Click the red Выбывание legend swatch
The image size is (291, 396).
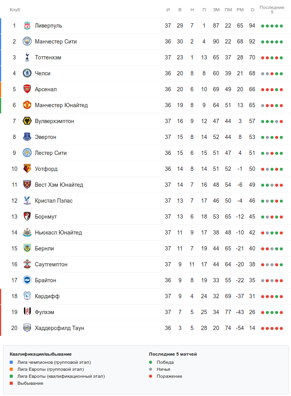pyautogui.click(x=12, y=383)
